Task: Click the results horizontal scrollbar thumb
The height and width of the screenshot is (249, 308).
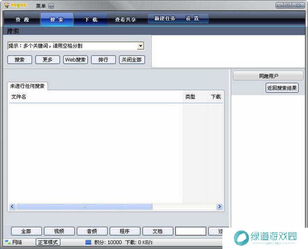Action: click(x=84, y=206)
